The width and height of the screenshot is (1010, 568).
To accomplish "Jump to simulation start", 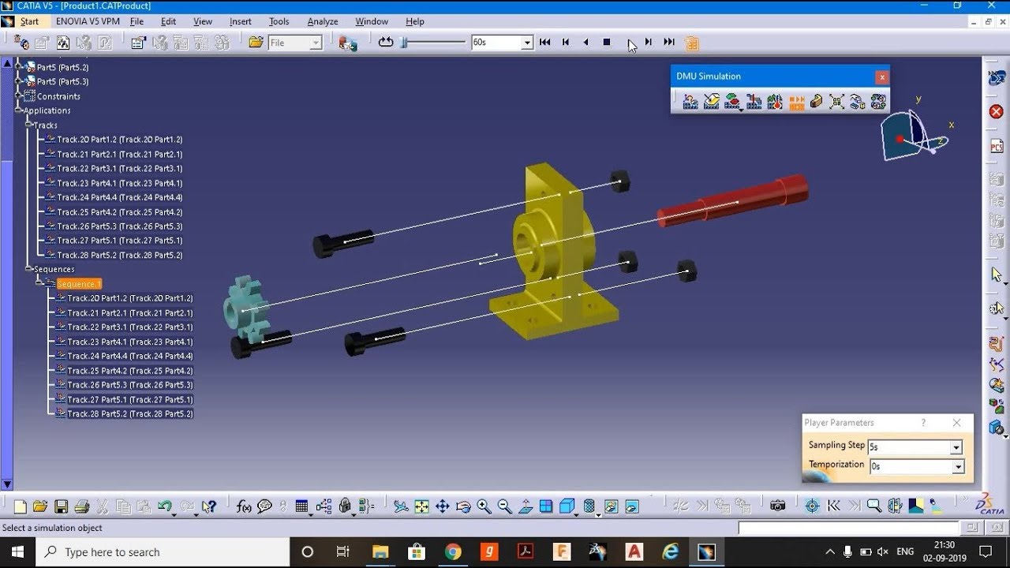I will pos(544,43).
